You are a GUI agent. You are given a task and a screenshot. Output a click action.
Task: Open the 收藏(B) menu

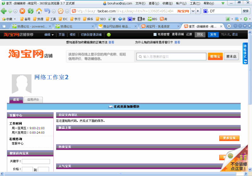pyautogui.click(x=168, y=3)
